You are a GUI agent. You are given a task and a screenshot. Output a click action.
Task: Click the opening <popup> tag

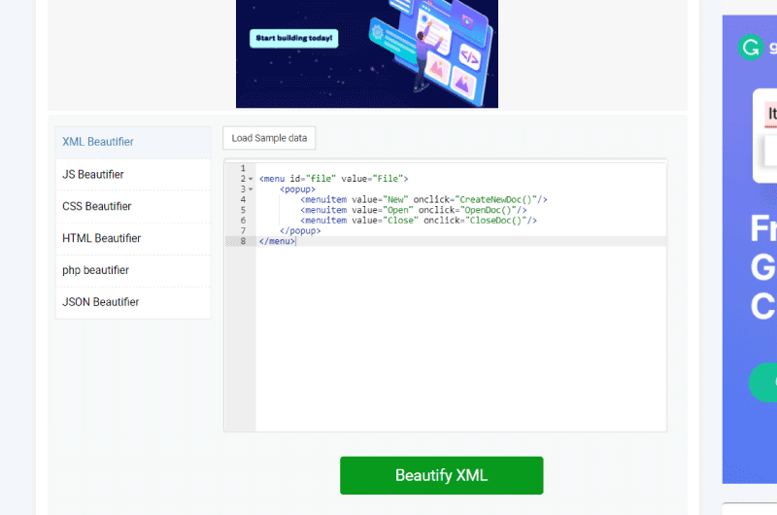[297, 189]
